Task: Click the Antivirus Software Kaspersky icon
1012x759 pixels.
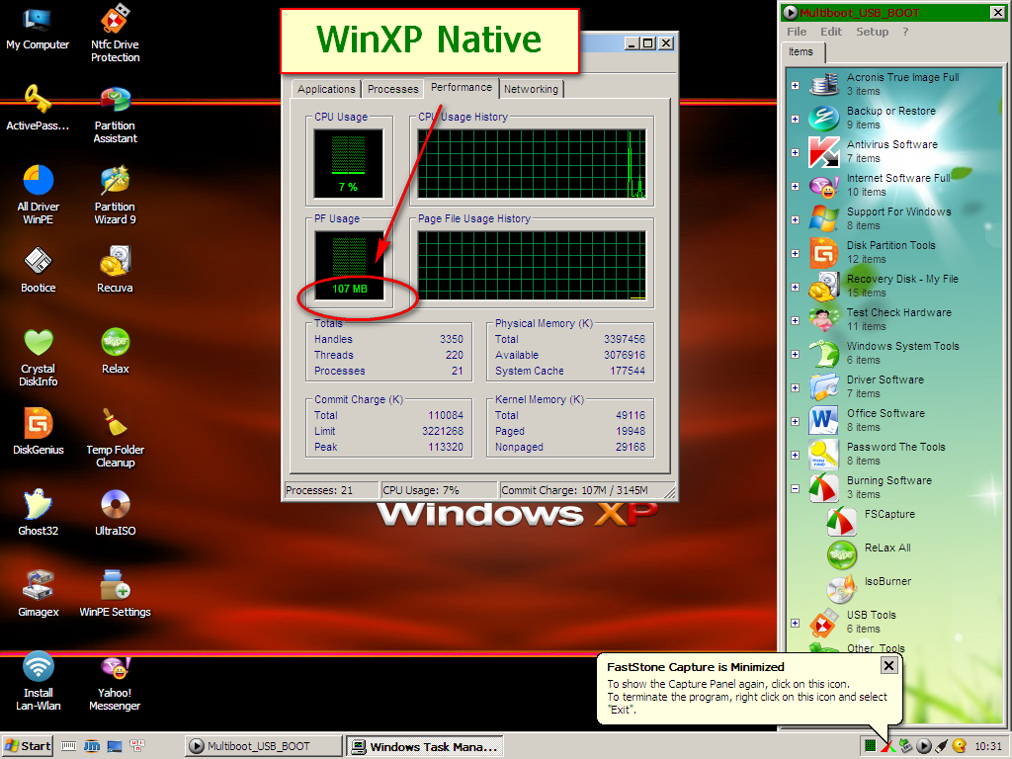Action: (x=824, y=151)
